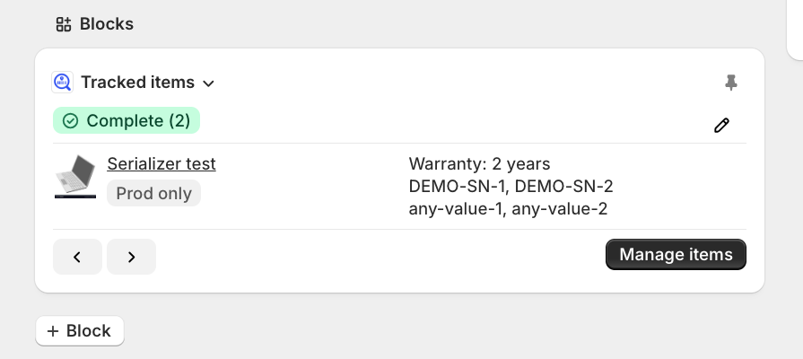Click the Prod only tag
The width and height of the screenshot is (803, 359).
pos(153,193)
